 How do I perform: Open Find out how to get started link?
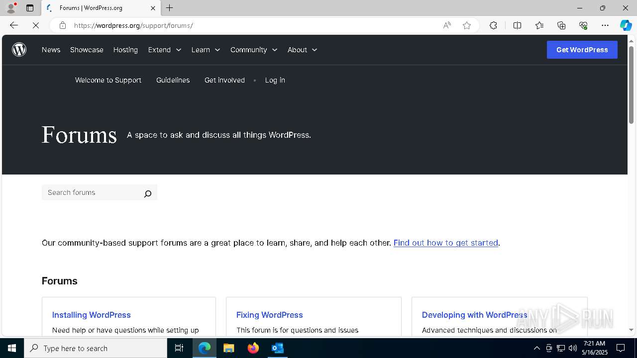(x=445, y=243)
